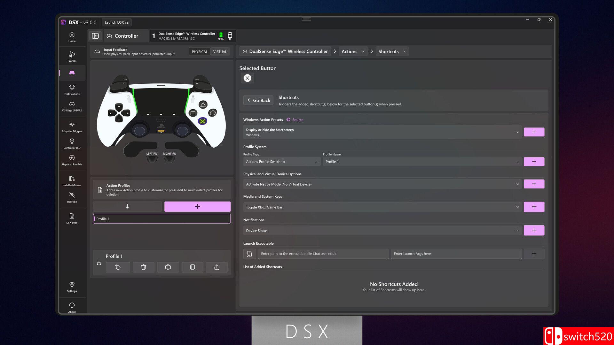Open Notifications in the sidebar

[72, 90]
